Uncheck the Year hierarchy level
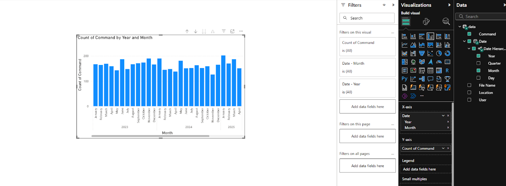506x186 pixels. [x=478, y=56]
